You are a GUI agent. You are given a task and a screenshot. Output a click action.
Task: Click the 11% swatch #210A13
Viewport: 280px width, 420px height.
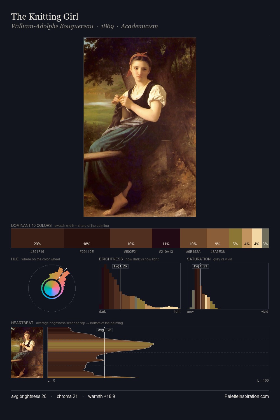pyautogui.click(x=166, y=238)
